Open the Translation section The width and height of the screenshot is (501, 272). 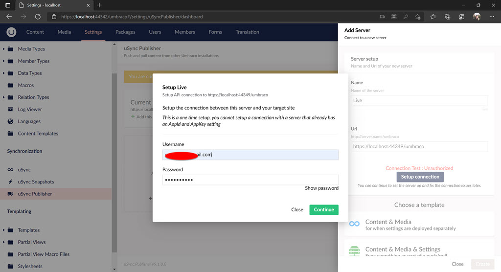click(247, 32)
